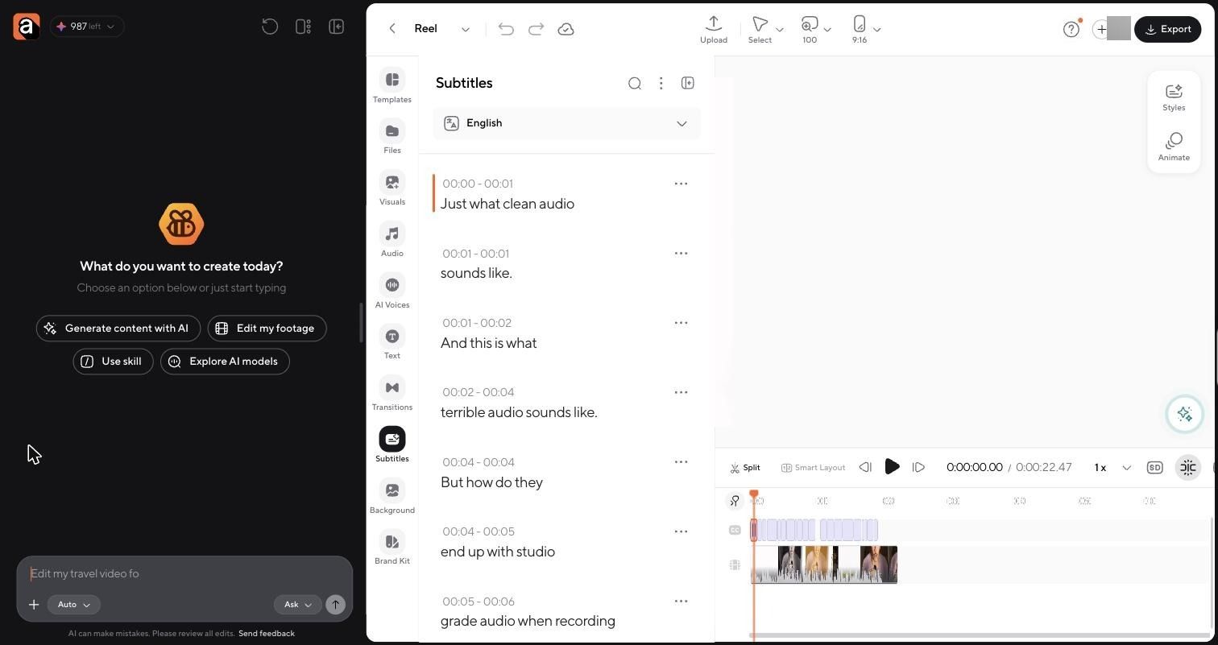Click the Redo arrow
This screenshot has width=1218, height=645.
click(536, 29)
